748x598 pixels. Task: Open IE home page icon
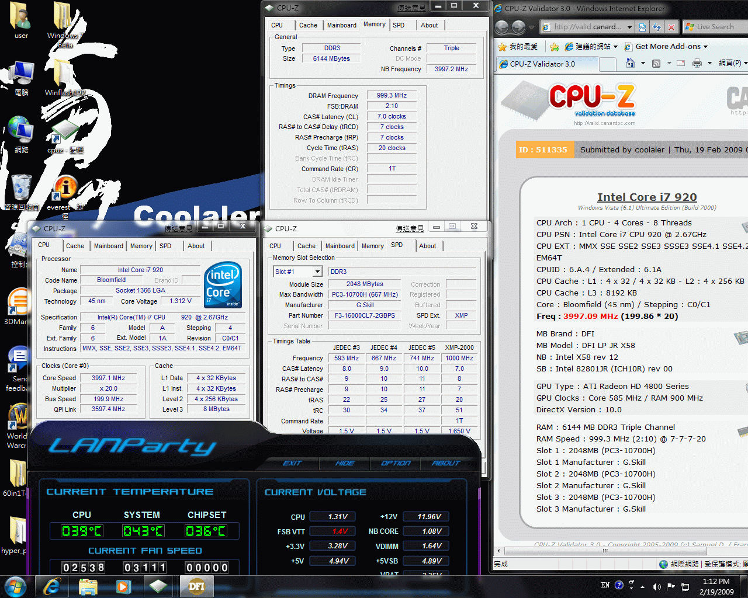(x=630, y=63)
